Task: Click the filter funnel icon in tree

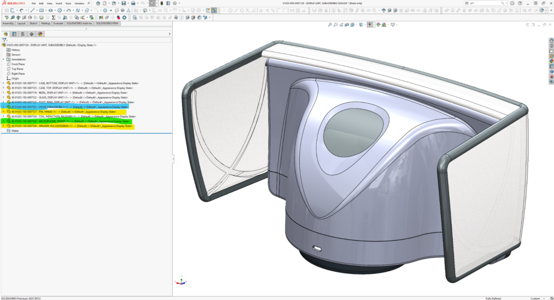Action: 4,40
